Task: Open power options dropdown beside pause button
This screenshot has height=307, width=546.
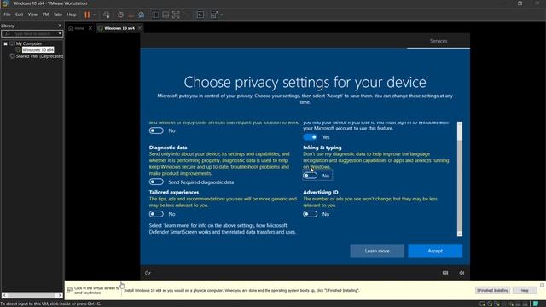Action: 94,14
